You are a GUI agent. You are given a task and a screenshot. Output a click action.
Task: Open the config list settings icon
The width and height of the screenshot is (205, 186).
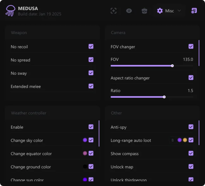pyautogui.click(x=194, y=11)
